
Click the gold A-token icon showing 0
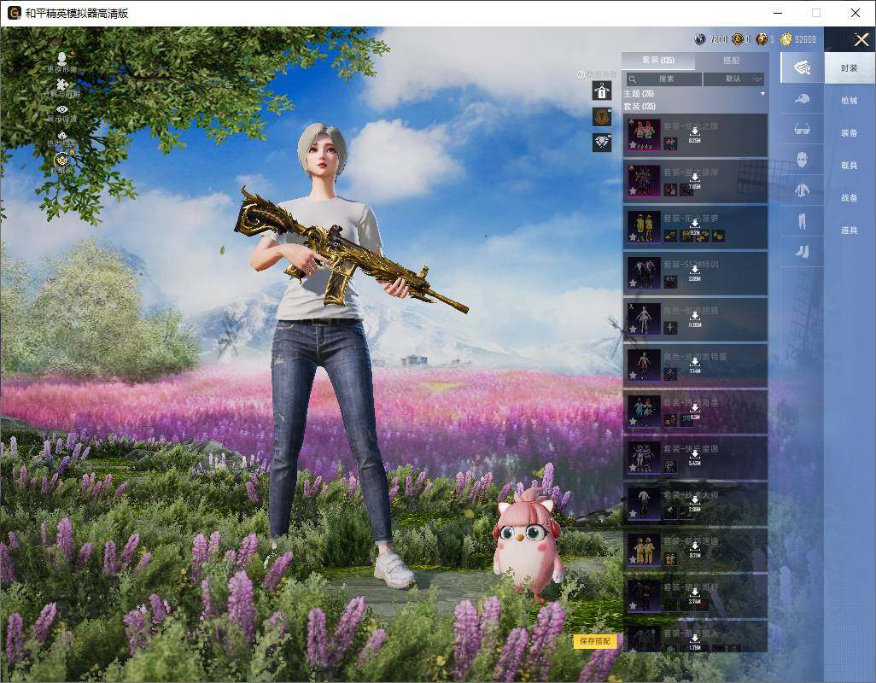click(x=737, y=39)
